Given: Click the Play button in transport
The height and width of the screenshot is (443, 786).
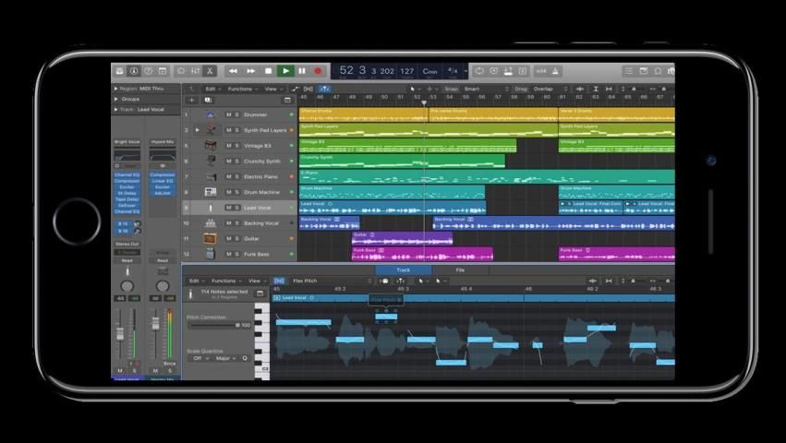Looking at the screenshot, I should [285, 71].
